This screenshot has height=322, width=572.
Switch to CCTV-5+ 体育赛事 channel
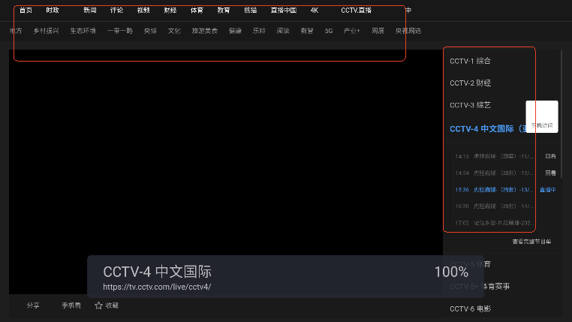tap(480, 286)
